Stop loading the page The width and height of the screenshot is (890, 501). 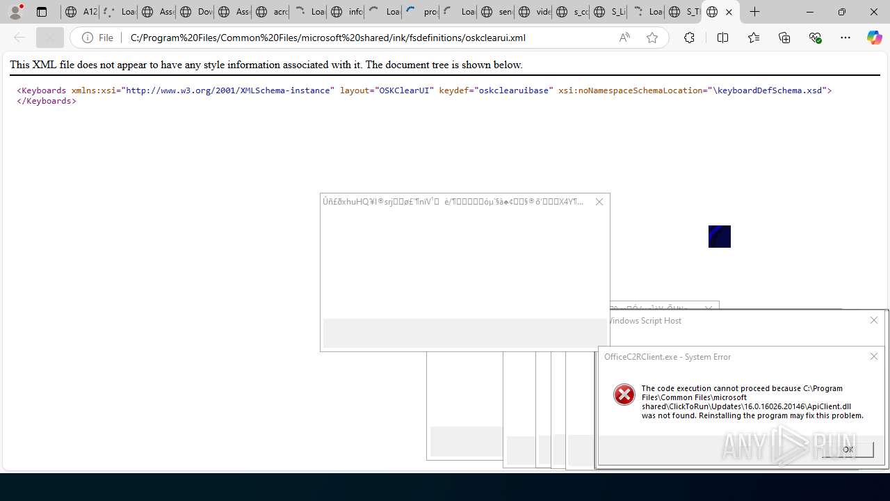pos(50,38)
